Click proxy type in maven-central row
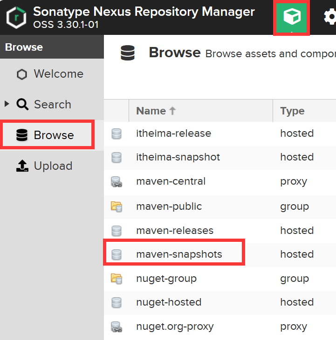Image resolution: width=336 pixels, height=340 pixels. point(294,182)
